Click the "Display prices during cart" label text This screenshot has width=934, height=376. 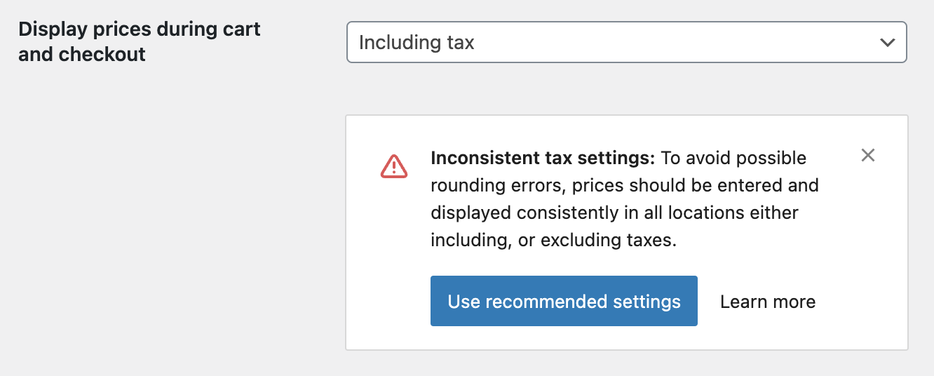[140, 29]
